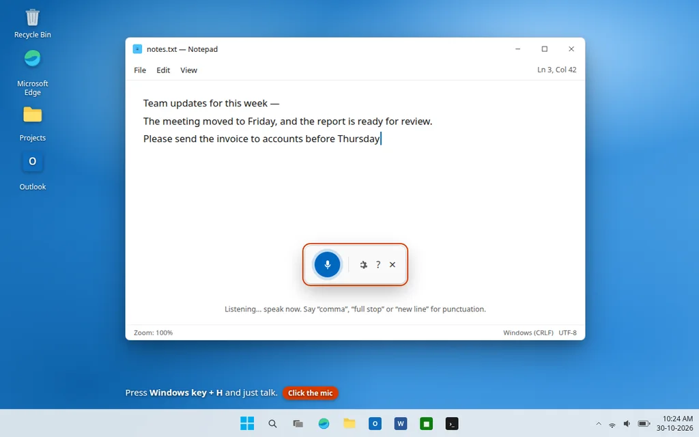Open the Recycle Bin desktop icon
Viewport: 699px width, 437px height.
click(33, 24)
